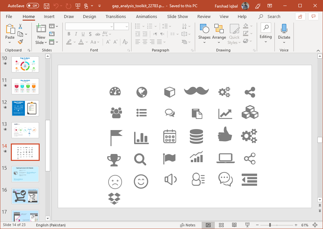323x229 pixels.
Task: Open the Paste dropdown arrow
Action: pyautogui.click(x=10, y=42)
